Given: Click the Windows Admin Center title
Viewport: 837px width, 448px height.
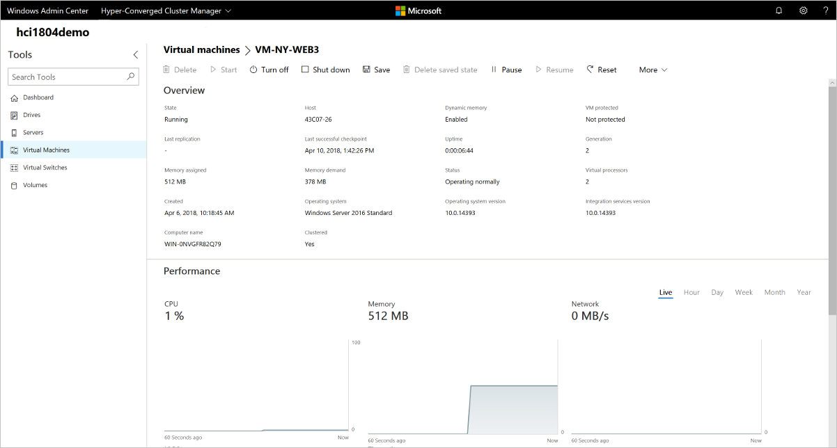Looking at the screenshot, I should coord(47,10).
